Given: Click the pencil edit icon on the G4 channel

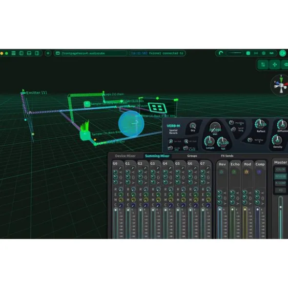Looking at the screenshot, I should pos(170,168).
